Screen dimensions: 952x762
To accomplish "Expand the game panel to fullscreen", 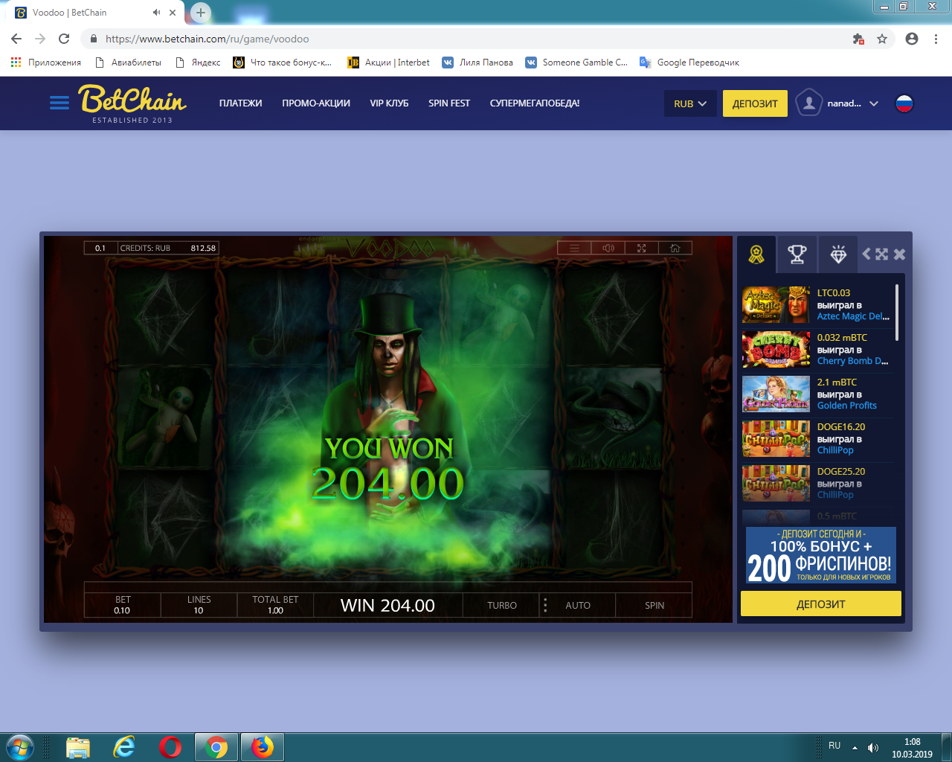I will click(882, 254).
